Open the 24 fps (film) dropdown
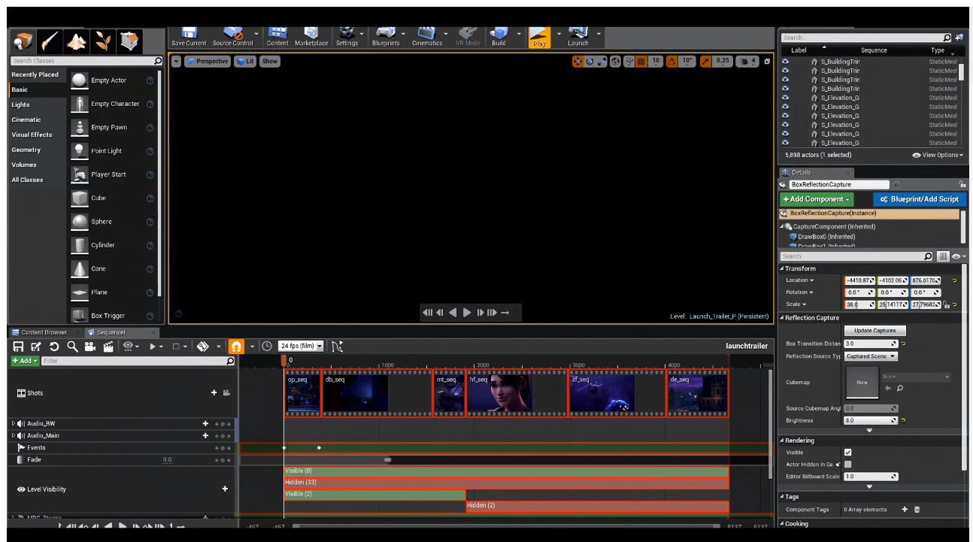The image size is (973, 542). (301, 347)
